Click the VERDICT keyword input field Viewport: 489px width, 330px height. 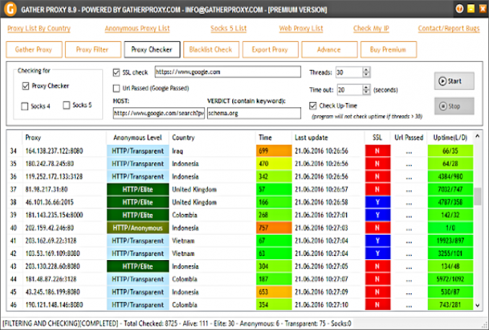pyautogui.click(x=253, y=113)
